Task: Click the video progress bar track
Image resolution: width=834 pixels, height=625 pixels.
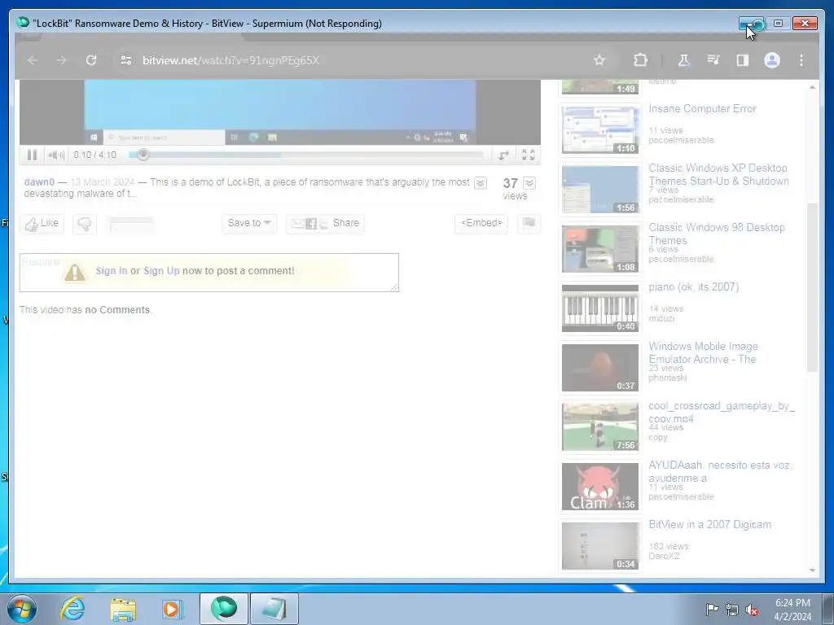Action: 306,155
